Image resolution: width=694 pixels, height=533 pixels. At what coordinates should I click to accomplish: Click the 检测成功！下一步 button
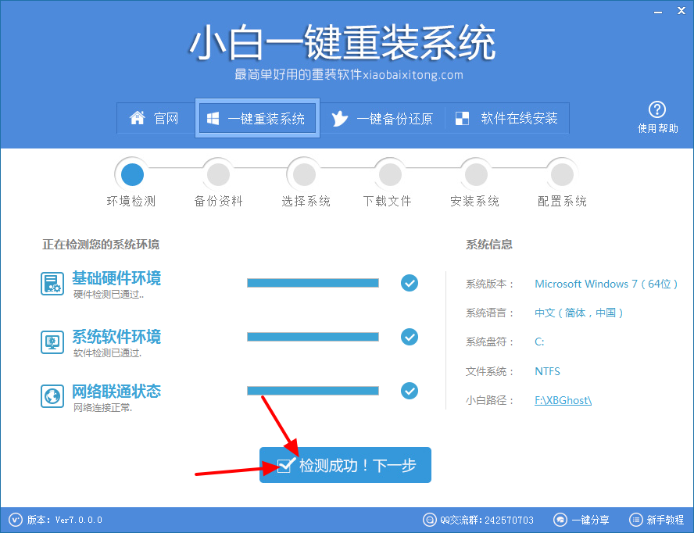pos(345,465)
